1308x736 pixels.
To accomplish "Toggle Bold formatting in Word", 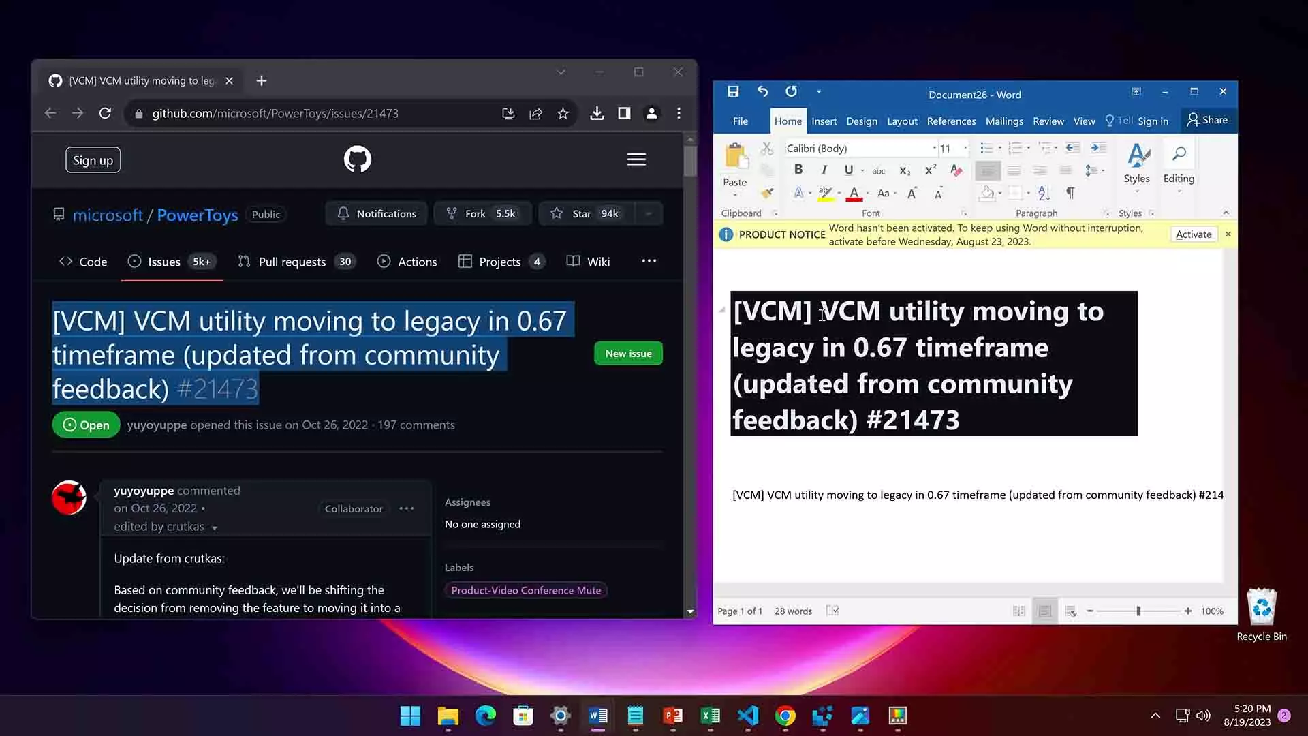I will point(798,170).
